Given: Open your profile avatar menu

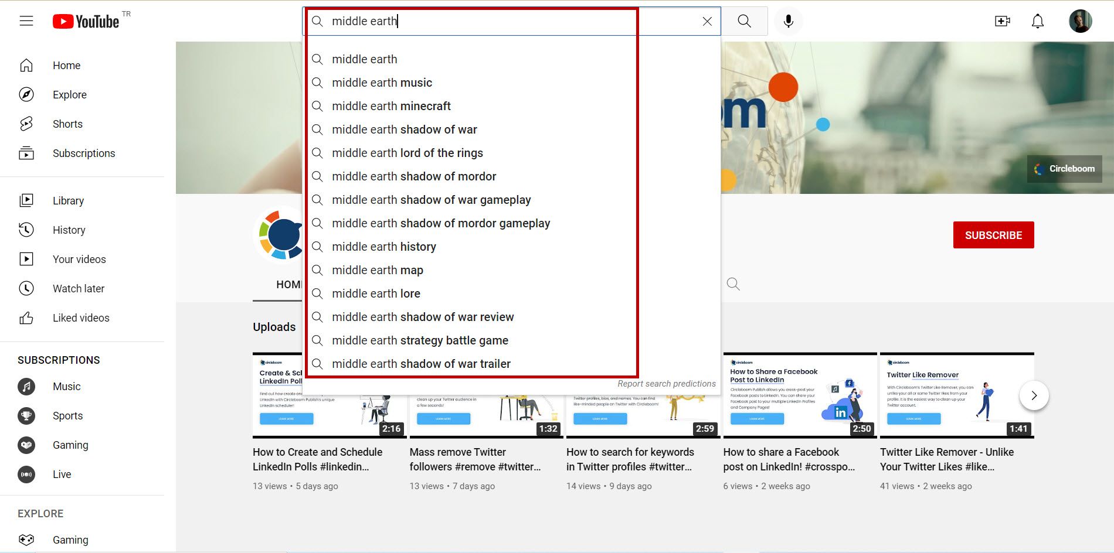Looking at the screenshot, I should tap(1080, 21).
